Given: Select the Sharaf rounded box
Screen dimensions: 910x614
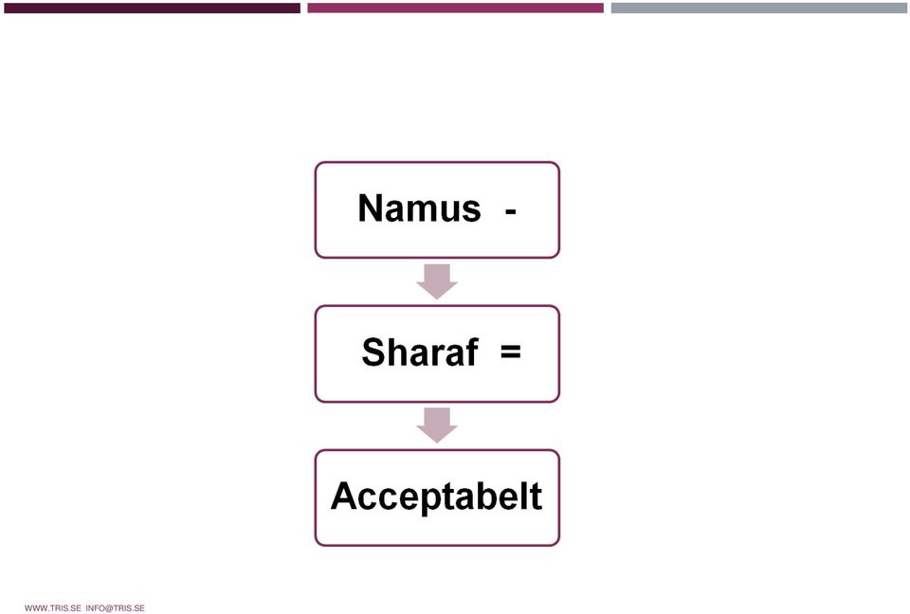Looking at the screenshot, I should click(437, 353).
